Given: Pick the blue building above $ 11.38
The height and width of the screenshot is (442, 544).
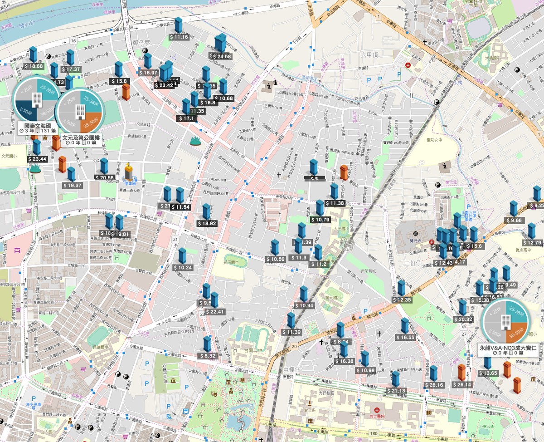Looking at the screenshot, I should pos(334,192).
